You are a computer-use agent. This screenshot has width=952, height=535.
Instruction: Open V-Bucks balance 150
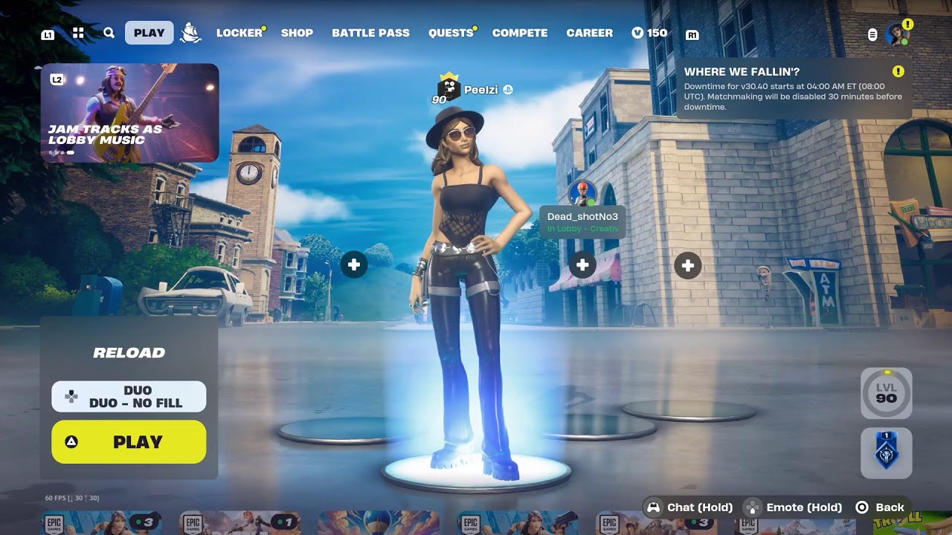coord(649,33)
